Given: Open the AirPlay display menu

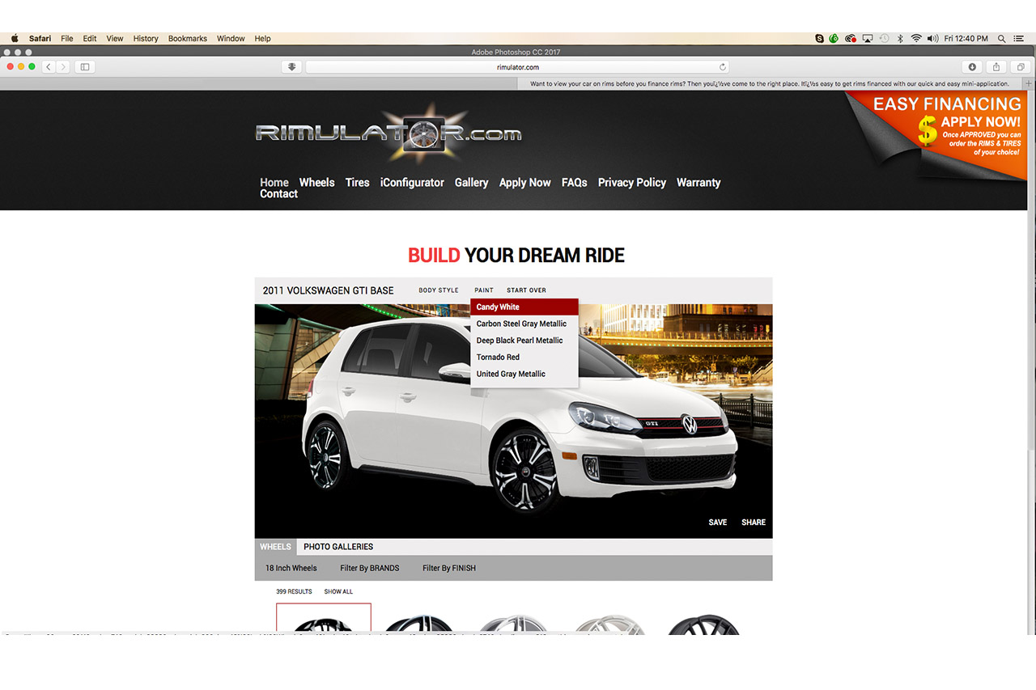Looking at the screenshot, I should point(868,38).
